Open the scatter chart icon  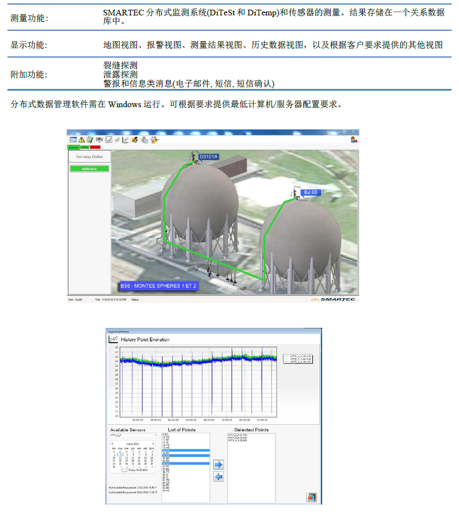(126, 140)
